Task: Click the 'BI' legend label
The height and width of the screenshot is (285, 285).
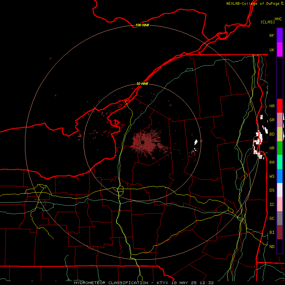Action: (x=272, y=232)
